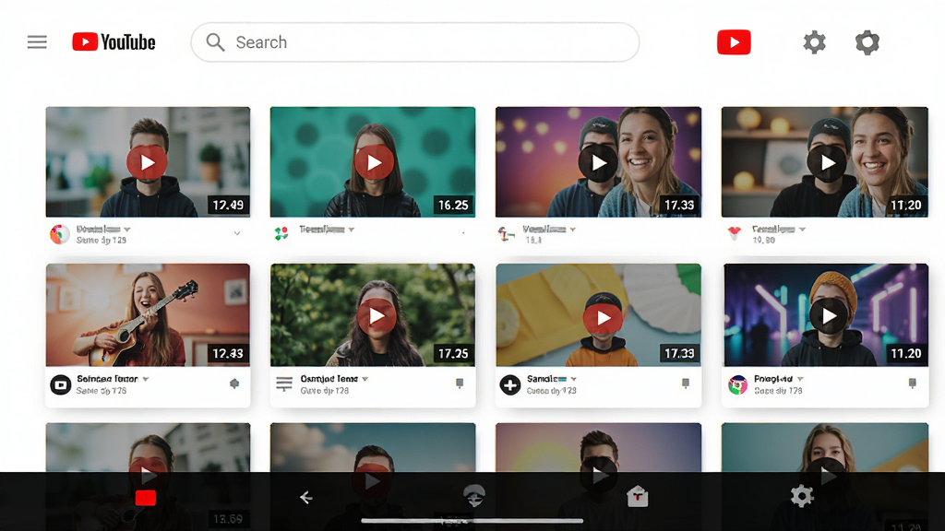
Task: Play the 17.33 purple bokeh couple video
Action: [x=598, y=162]
